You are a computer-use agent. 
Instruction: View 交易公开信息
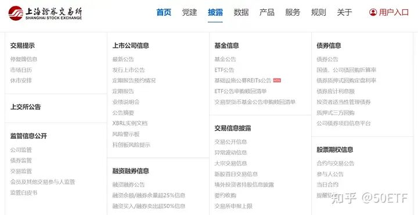click(230, 142)
